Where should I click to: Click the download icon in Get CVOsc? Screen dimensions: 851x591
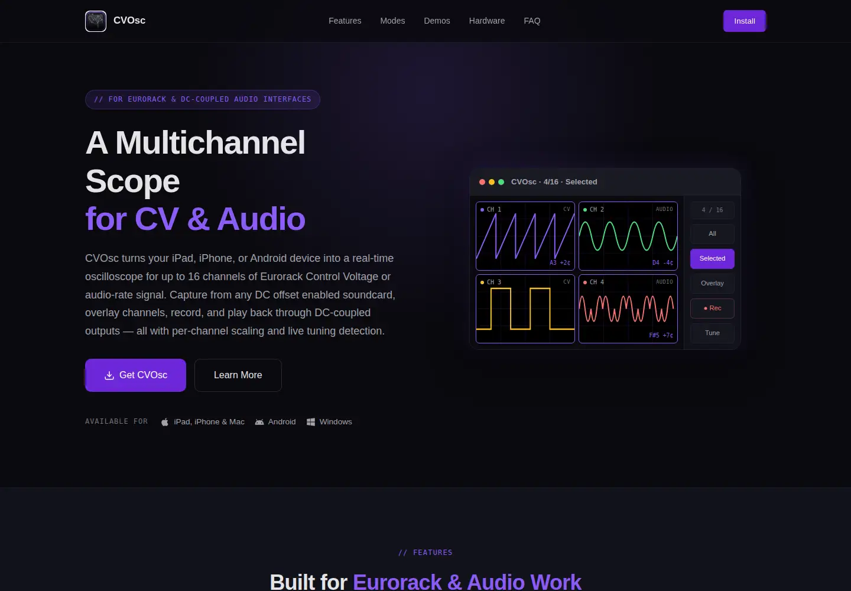click(109, 375)
